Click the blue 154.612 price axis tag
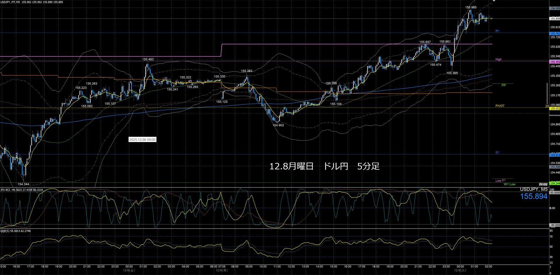 [x=554, y=155]
